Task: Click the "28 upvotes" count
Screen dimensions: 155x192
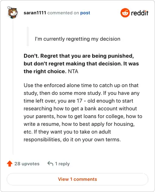Action: [27, 164]
